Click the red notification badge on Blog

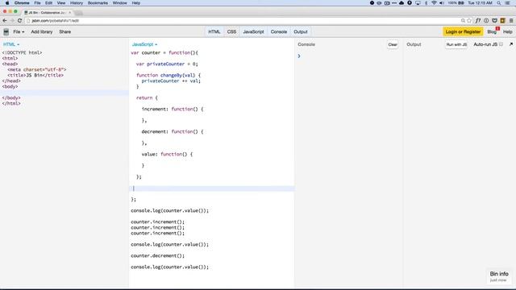tap(497, 29)
